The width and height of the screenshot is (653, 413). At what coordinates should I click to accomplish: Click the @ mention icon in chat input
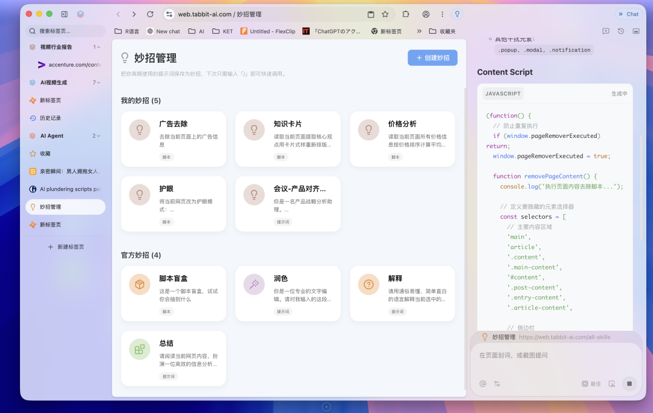tap(482, 384)
